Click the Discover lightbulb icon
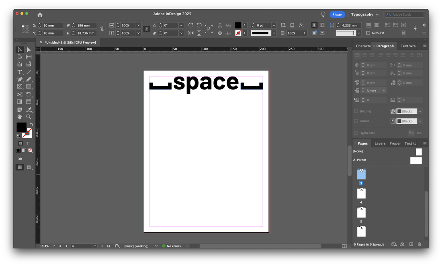This screenshot has width=442, height=266. tap(323, 14)
